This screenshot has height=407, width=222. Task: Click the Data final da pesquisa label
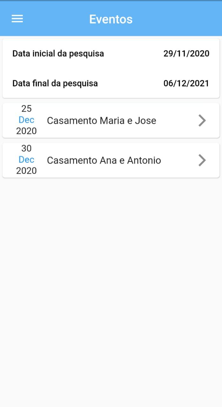coord(55,83)
